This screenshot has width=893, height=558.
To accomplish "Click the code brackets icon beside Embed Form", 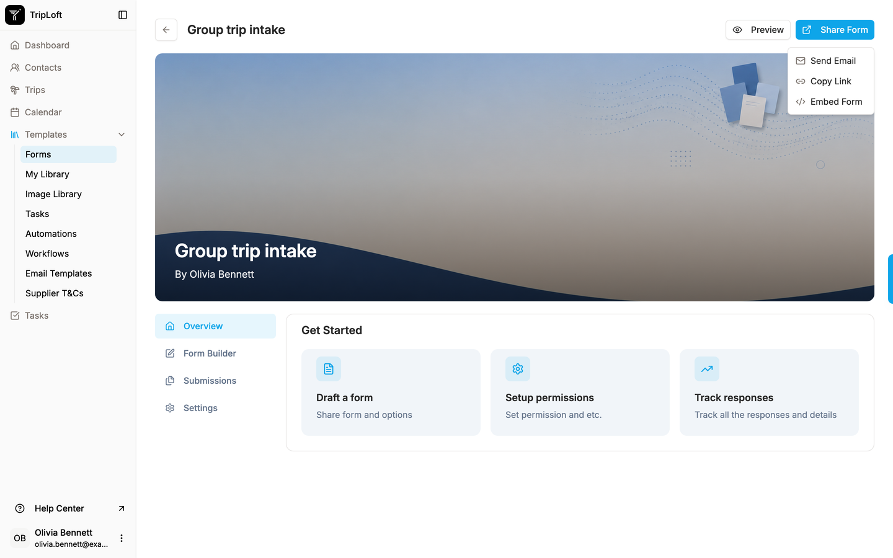I will [x=801, y=102].
